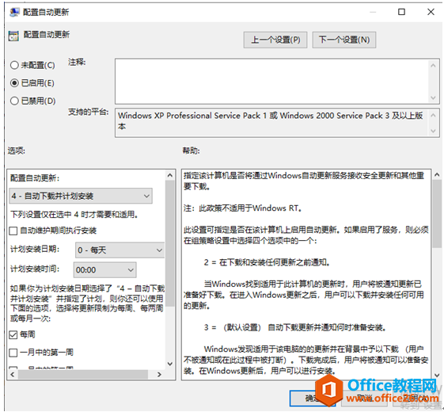This screenshot has width=444, height=412.
Task: Tick the 自动维护期间执行安装 checkbox
Action: [13, 231]
